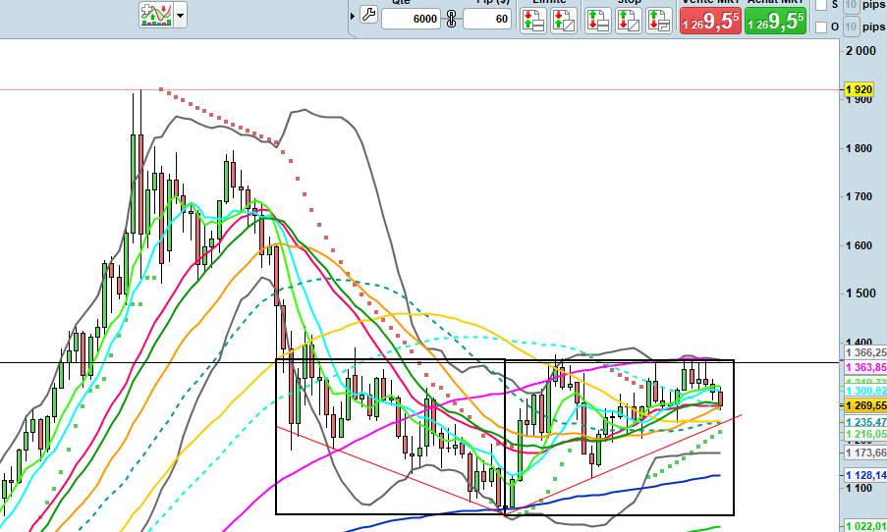
Task: Click the 1 100 axis value
Action: (859, 488)
